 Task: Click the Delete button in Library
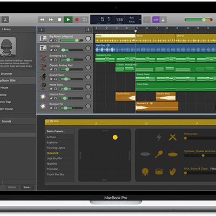click(x=12, y=187)
